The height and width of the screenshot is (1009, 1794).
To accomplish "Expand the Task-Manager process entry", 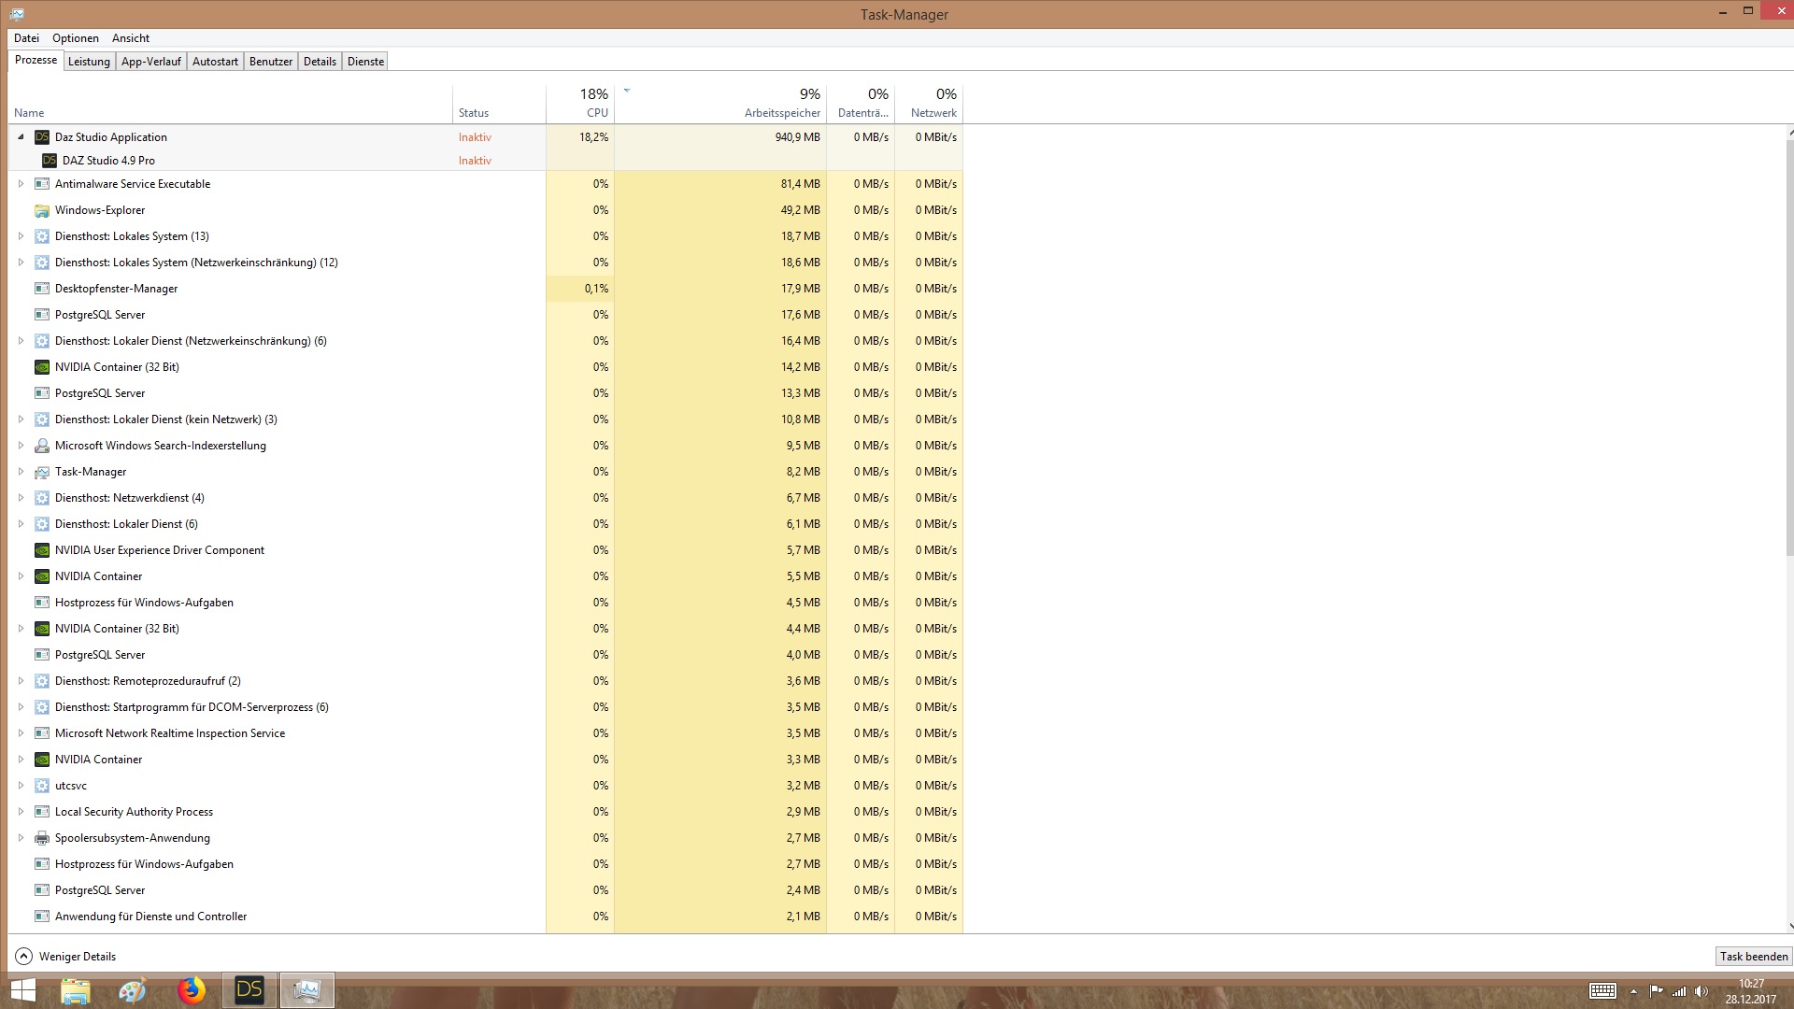I will coord(21,472).
